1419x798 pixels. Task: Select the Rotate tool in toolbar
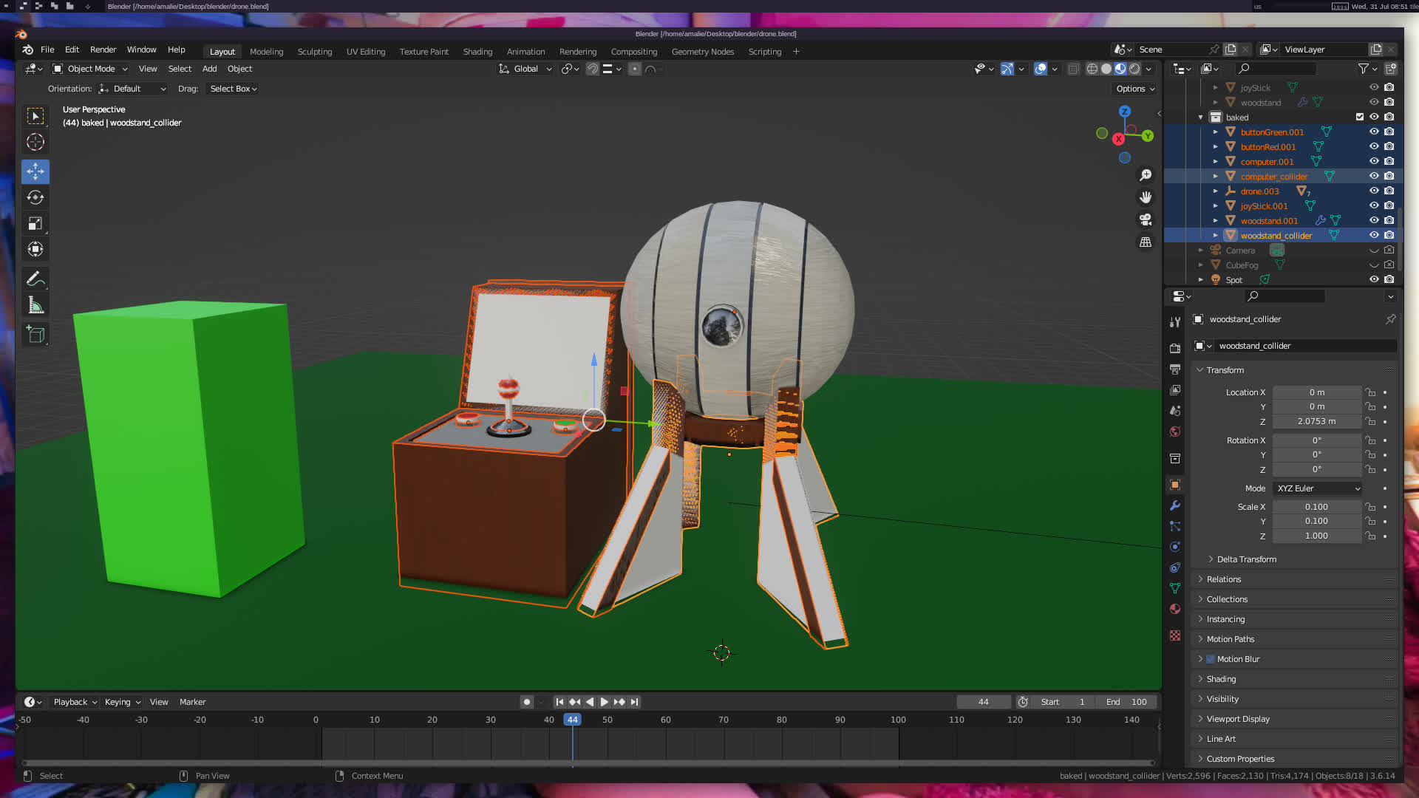tap(35, 197)
